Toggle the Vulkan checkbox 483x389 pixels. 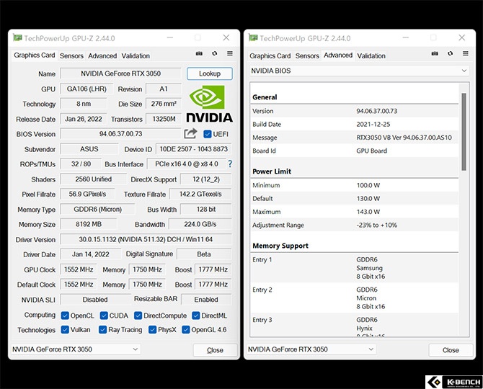[65, 330]
